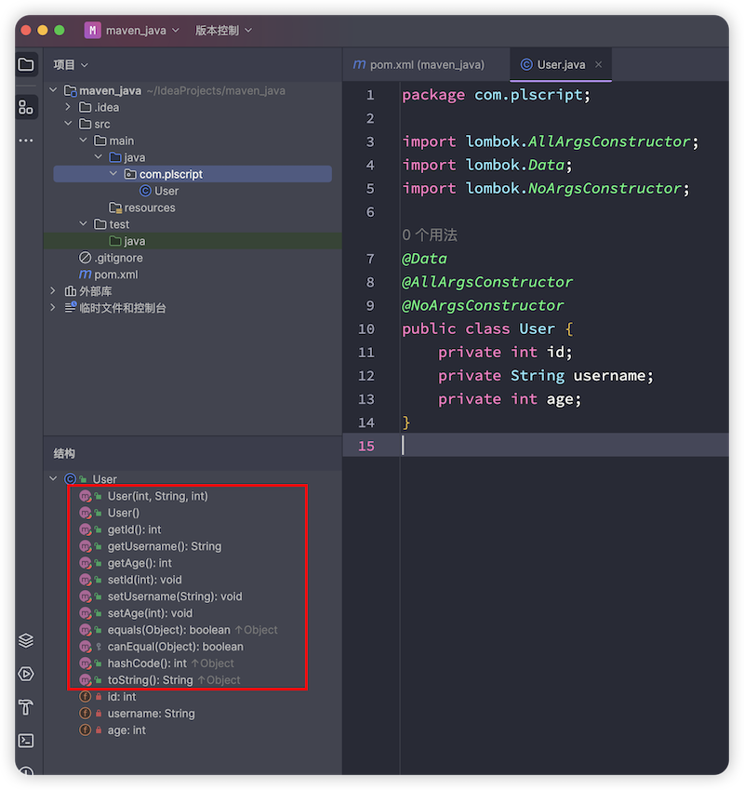Switch to the User.java tab
This screenshot has height=790, width=744.
click(561, 64)
